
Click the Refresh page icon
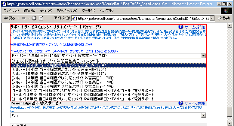tap(41, 18)
